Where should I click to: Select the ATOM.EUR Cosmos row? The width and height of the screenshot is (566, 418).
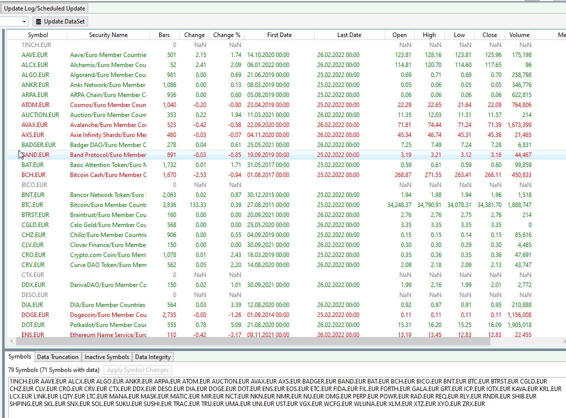(35, 105)
